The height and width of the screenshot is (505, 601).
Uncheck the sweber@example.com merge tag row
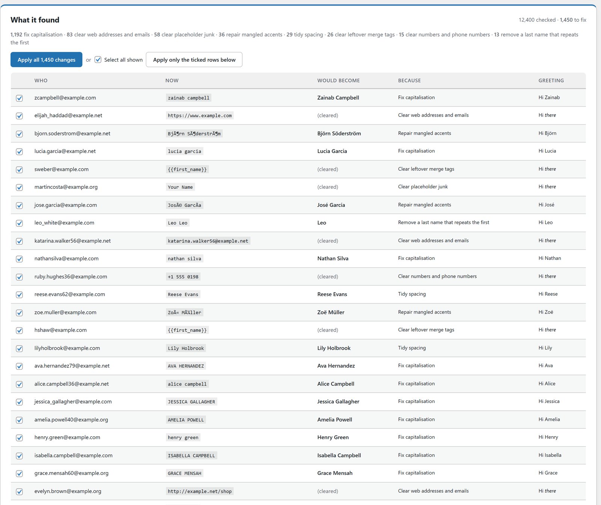tap(20, 170)
